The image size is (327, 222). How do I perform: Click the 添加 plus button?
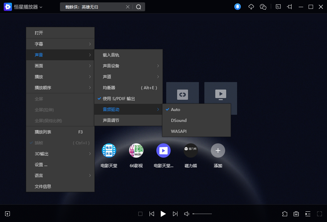(x=218, y=150)
